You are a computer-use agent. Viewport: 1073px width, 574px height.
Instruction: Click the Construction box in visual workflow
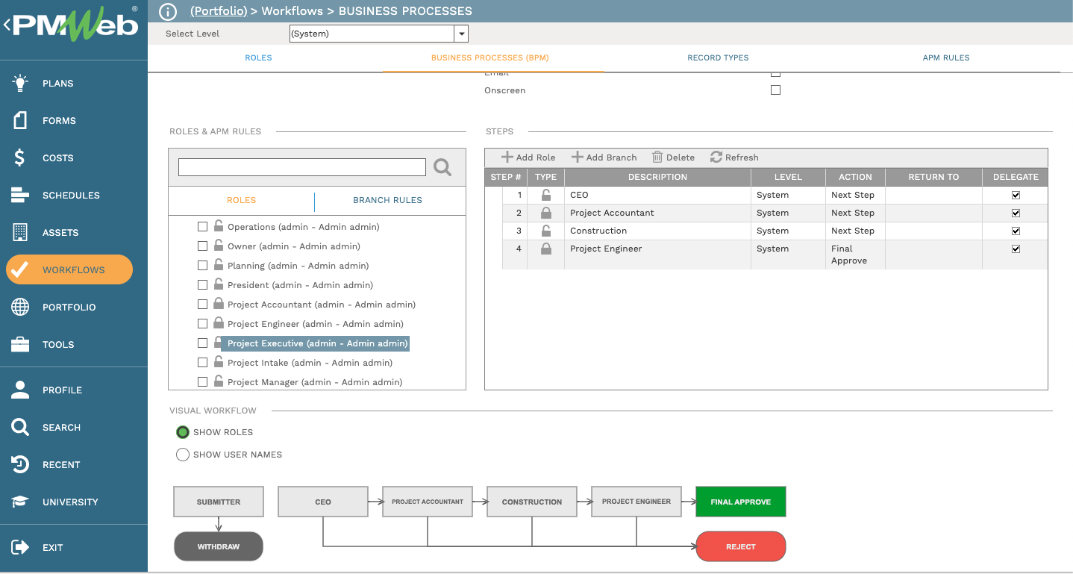click(x=532, y=502)
